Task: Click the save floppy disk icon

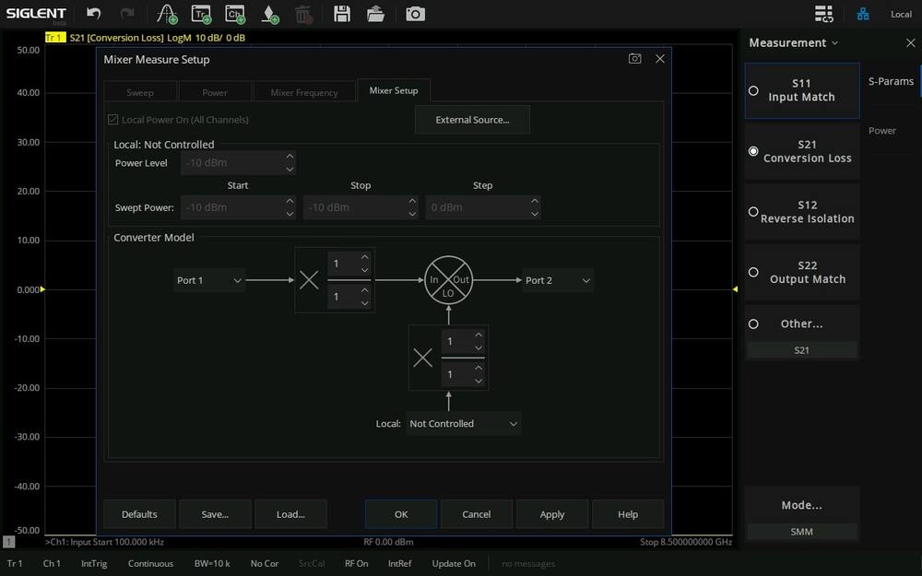Action: click(342, 14)
